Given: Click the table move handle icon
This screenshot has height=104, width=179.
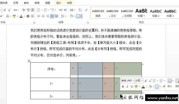Looking at the screenshot, I should click(x=29, y=61).
